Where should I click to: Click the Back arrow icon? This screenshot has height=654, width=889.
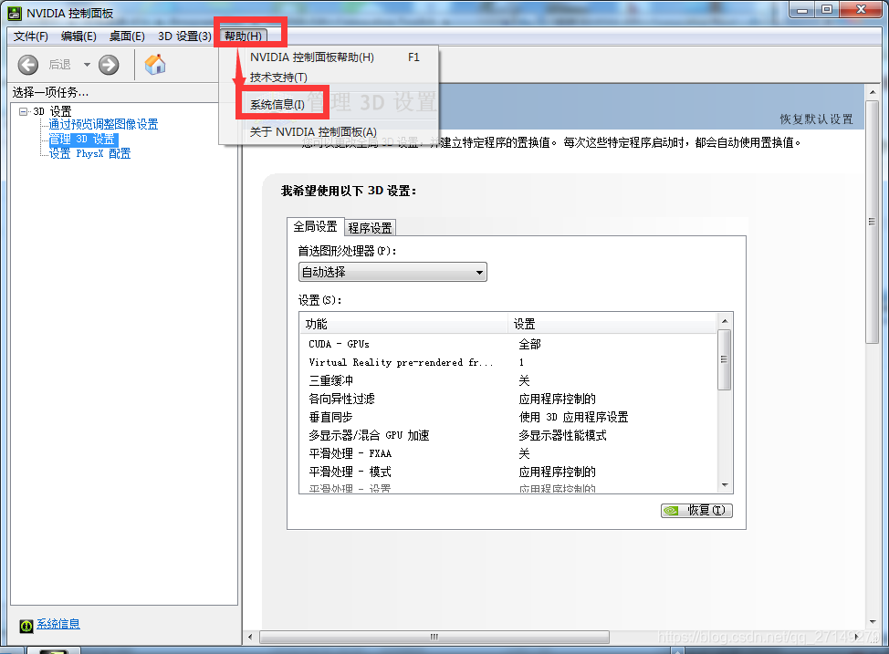[x=27, y=65]
